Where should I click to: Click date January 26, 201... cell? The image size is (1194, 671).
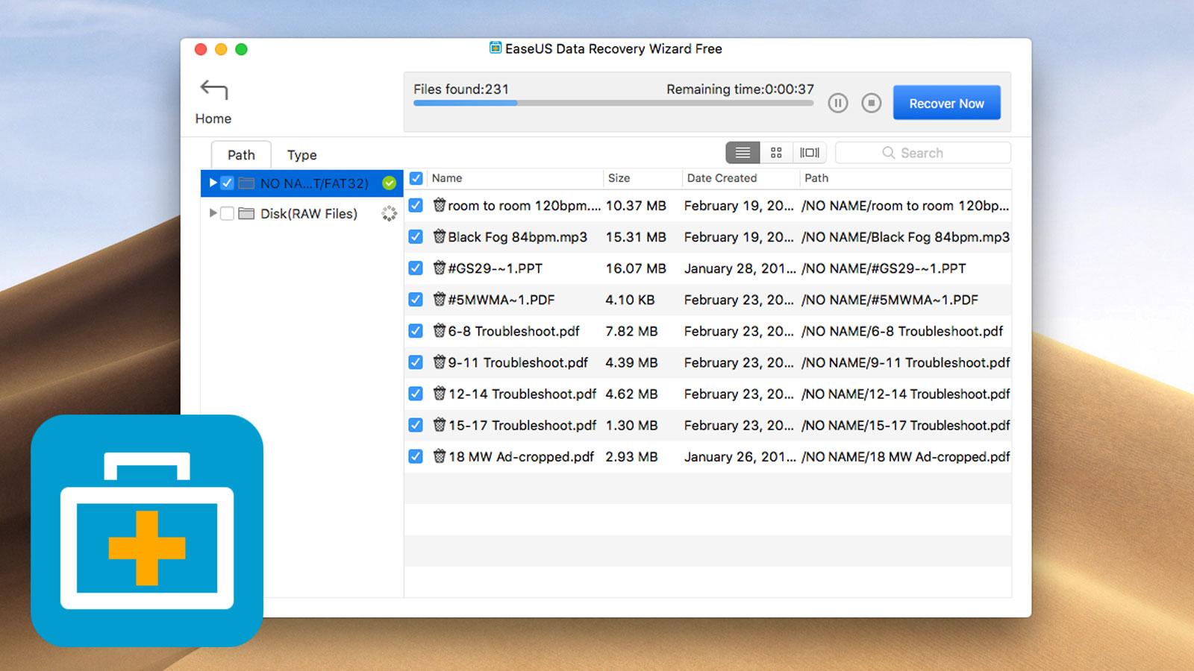point(740,456)
